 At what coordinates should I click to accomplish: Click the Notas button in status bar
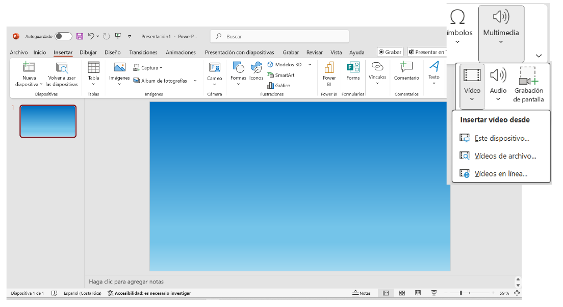[x=362, y=293]
